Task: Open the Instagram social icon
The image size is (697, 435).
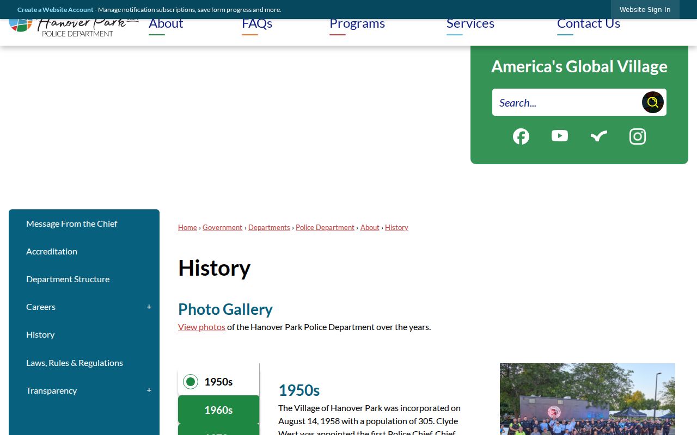Action: tap(638, 136)
